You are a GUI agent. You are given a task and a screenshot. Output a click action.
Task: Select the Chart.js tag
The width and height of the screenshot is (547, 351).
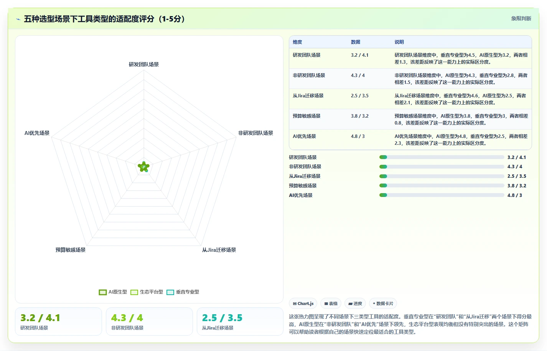pos(303,303)
